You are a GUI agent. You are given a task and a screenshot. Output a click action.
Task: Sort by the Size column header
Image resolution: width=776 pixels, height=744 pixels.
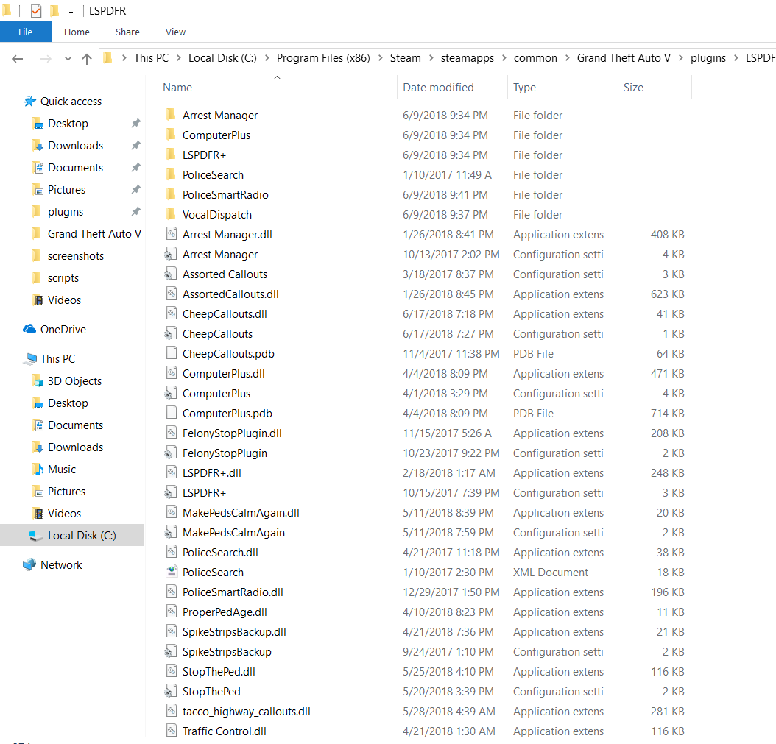[633, 88]
